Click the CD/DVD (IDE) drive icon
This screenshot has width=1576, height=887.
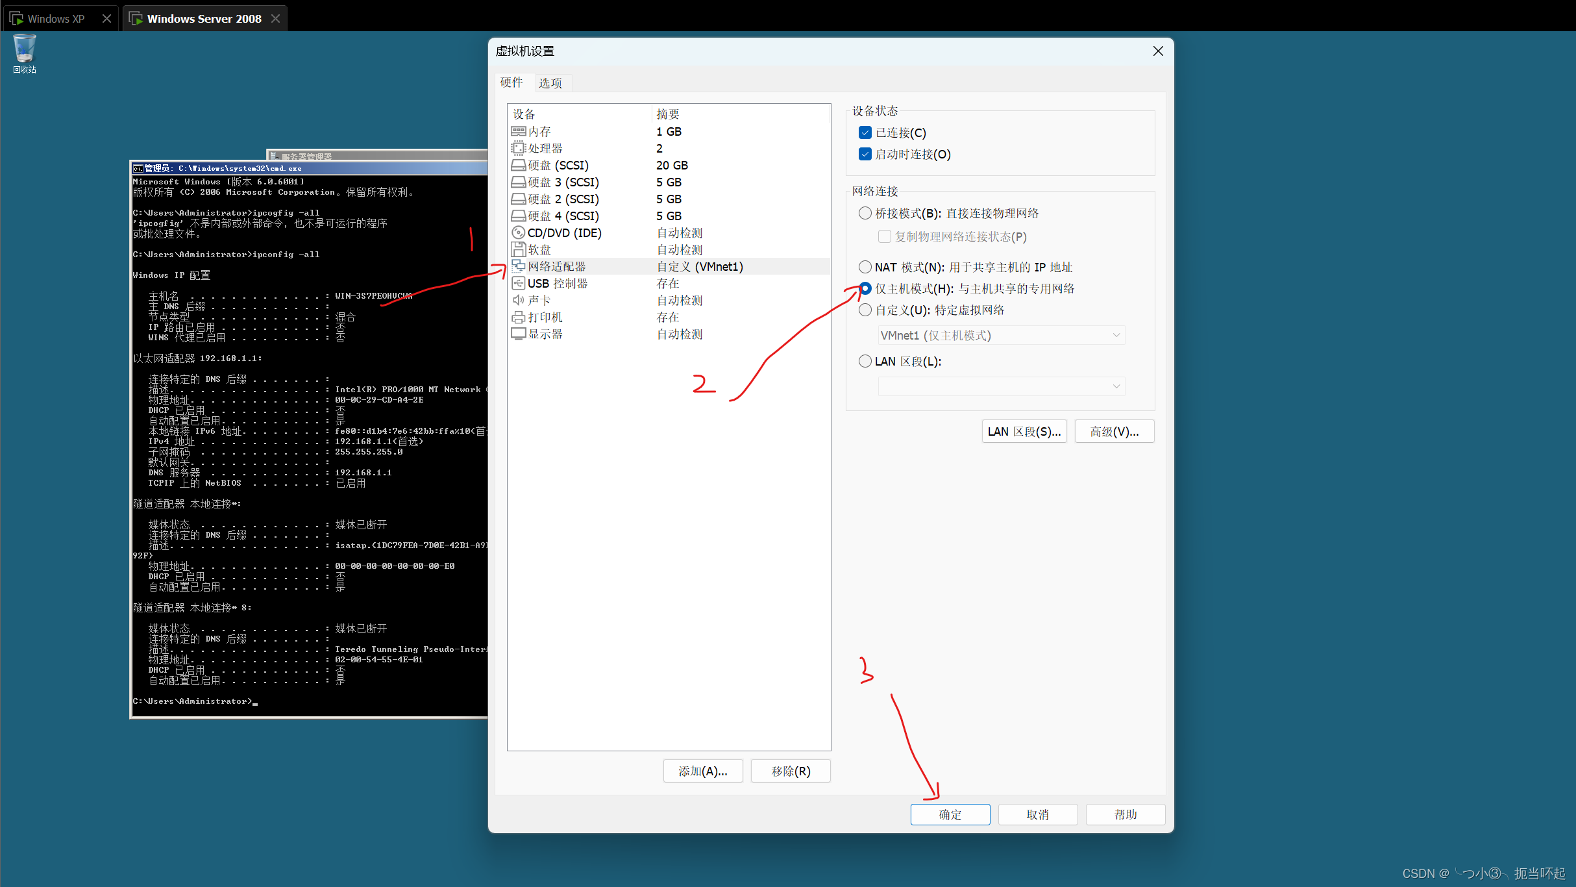coord(518,233)
